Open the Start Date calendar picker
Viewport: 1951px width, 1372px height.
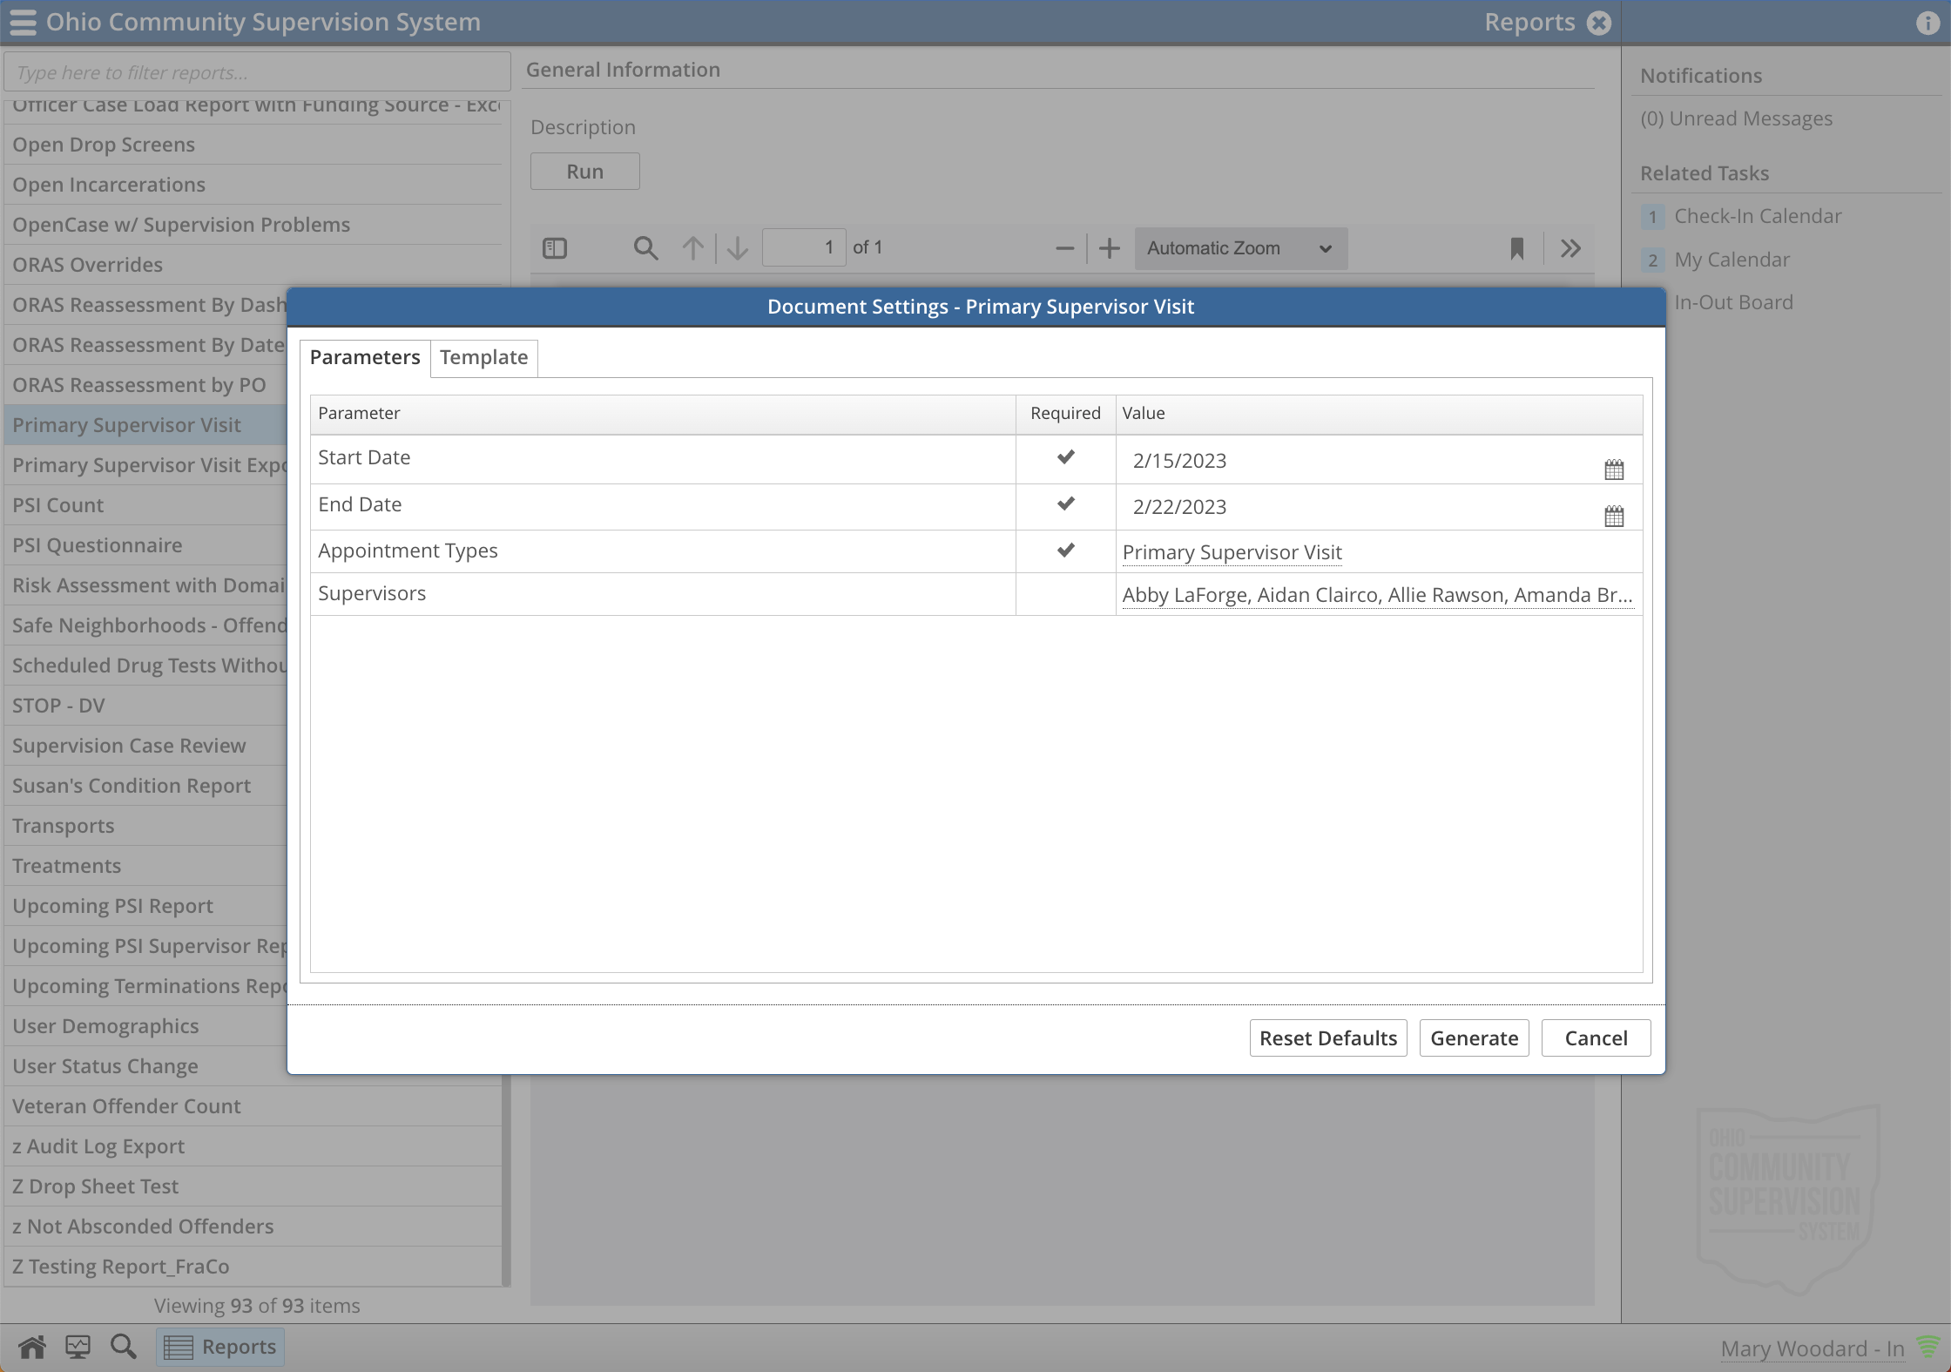click(1614, 468)
